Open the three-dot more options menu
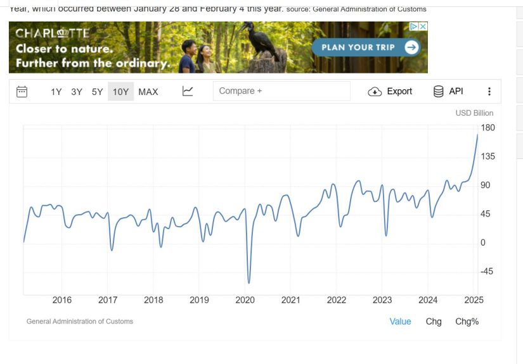Screen dimensions: 523x364 pos(489,91)
